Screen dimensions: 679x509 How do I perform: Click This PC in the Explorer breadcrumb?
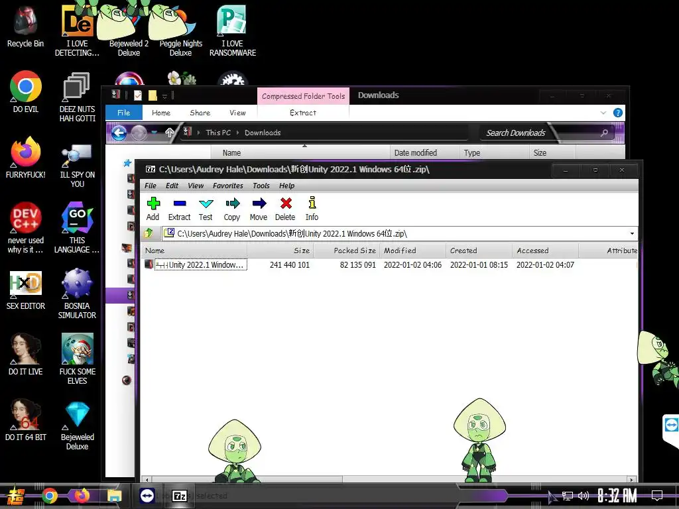[x=218, y=133]
